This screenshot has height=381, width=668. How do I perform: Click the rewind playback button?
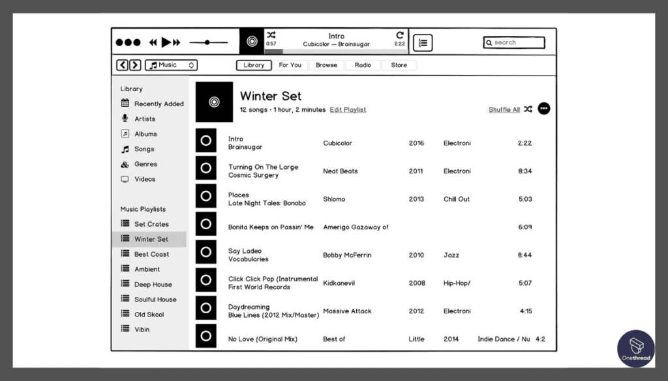pos(153,42)
